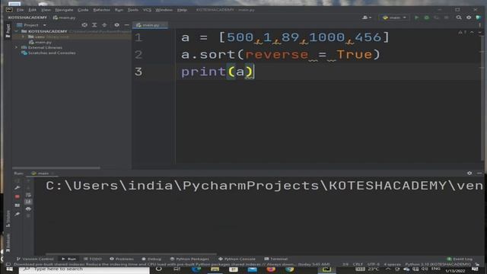This screenshot has height=274, width=487.
Task: Select the main.py editor tab
Action: point(151,25)
